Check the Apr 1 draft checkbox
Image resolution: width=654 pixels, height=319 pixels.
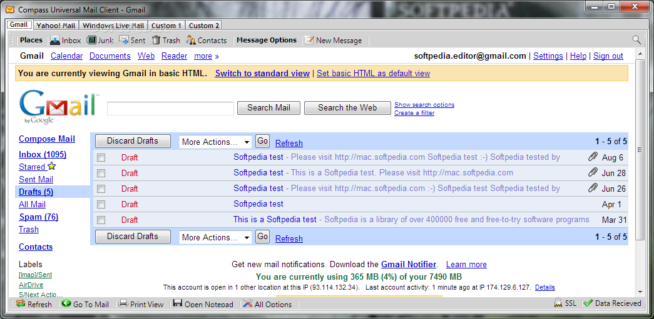tap(101, 204)
